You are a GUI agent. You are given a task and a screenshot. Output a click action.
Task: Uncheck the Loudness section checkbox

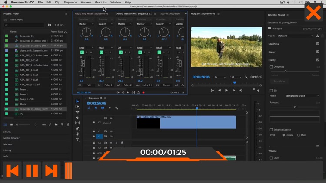tap(318, 44)
